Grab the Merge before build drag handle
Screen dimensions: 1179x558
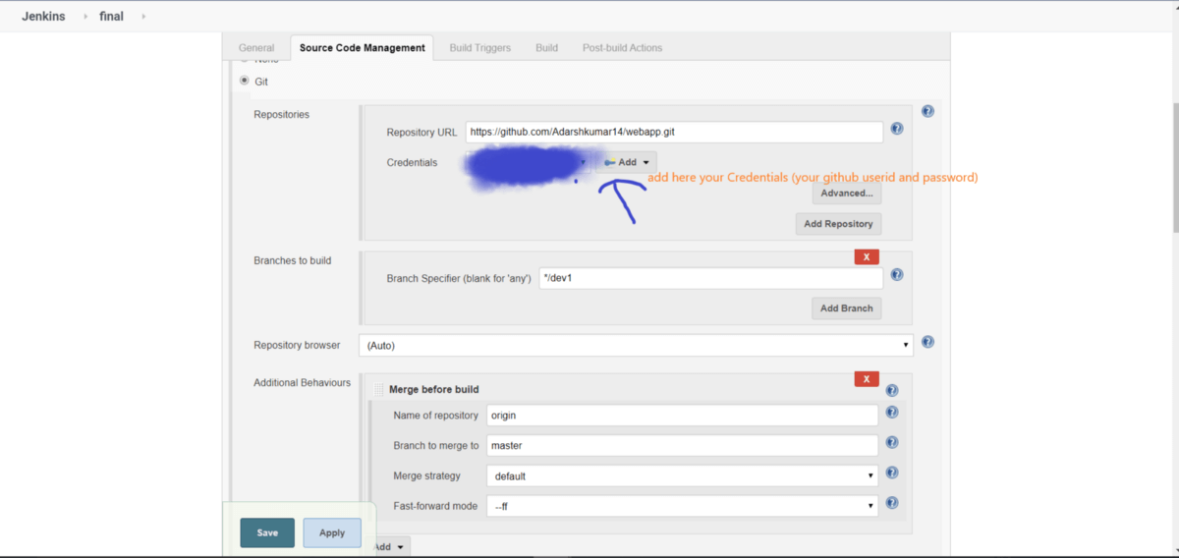pyautogui.click(x=378, y=390)
